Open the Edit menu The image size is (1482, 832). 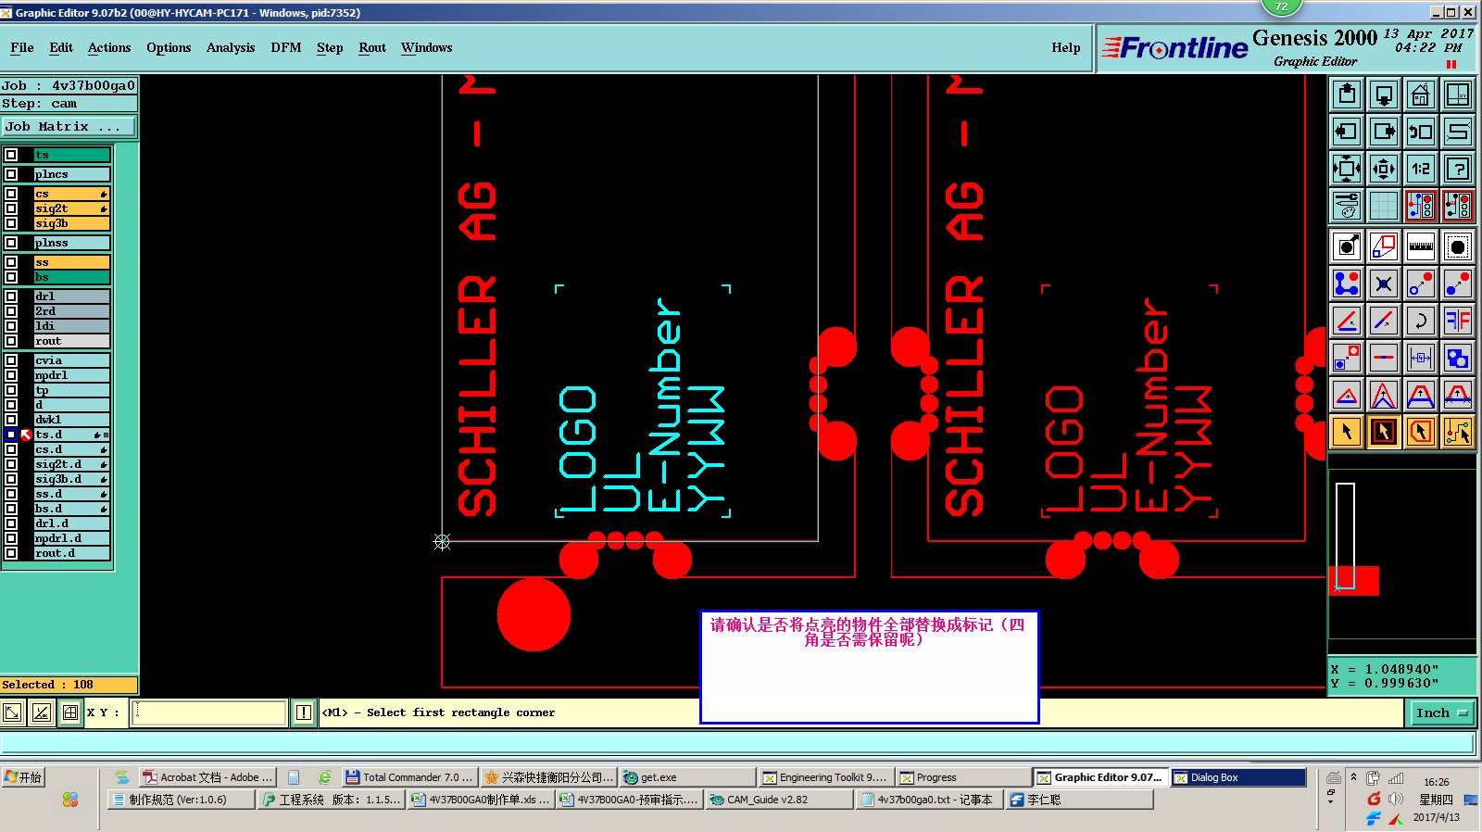[x=61, y=47]
